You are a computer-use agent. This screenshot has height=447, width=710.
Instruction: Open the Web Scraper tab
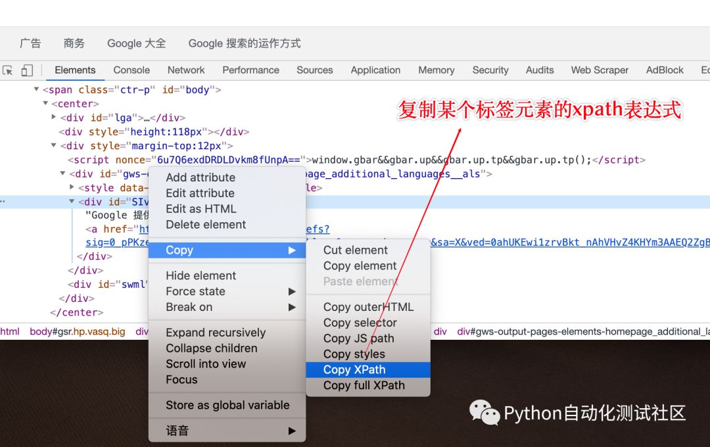(600, 70)
